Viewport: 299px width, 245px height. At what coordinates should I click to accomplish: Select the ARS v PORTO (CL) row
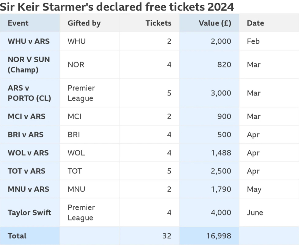(x=149, y=93)
